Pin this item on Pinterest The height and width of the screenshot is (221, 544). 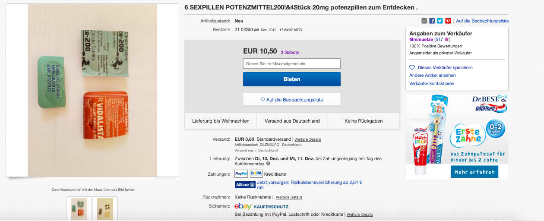coord(448,21)
